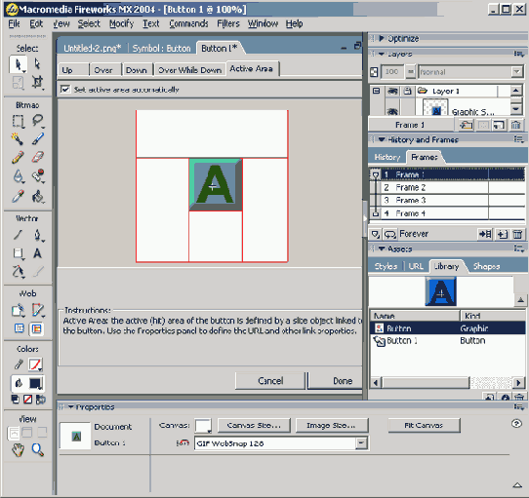Select Button 1 in Library list
The image size is (529, 498).
tap(447, 341)
